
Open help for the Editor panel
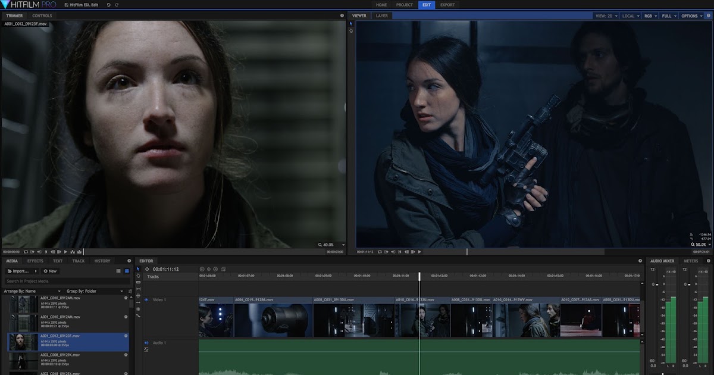coord(640,261)
